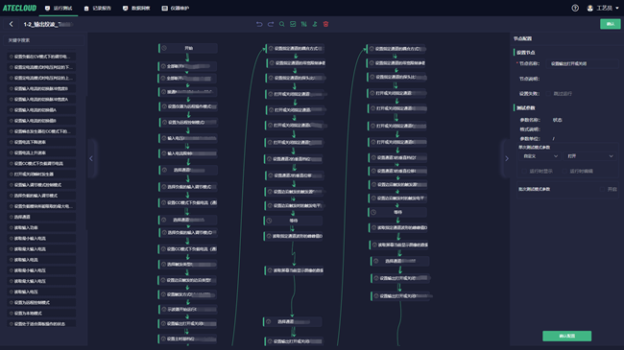This screenshot has width=624, height=350.
Task: Collapse the left node list panel chevron
Action: tap(91, 158)
